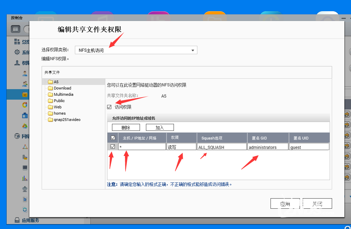Open the NFS主机访问 permission type dropdown
351x229 pixels.
(136, 50)
